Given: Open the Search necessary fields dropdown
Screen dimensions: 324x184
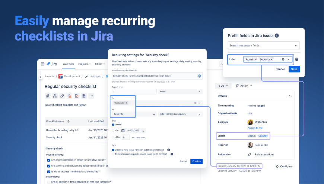Looking at the screenshot, I should pos(264,45).
